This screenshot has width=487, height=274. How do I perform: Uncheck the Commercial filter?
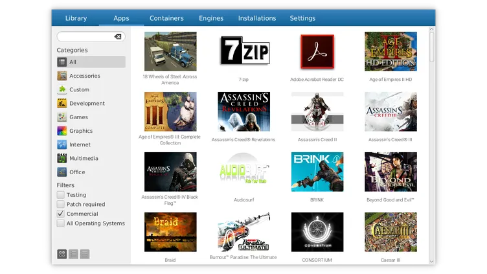[61, 214]
